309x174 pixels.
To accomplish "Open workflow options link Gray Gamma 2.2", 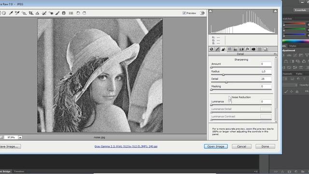I will click(x=126, y=146).
